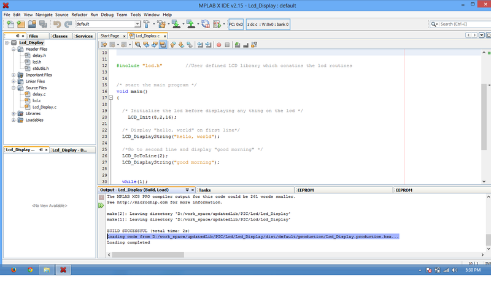Find next occurrence icon
Image resolution: width=491 pixels, height=303 pixels.
pyautogui.click(x=155, y=45)
